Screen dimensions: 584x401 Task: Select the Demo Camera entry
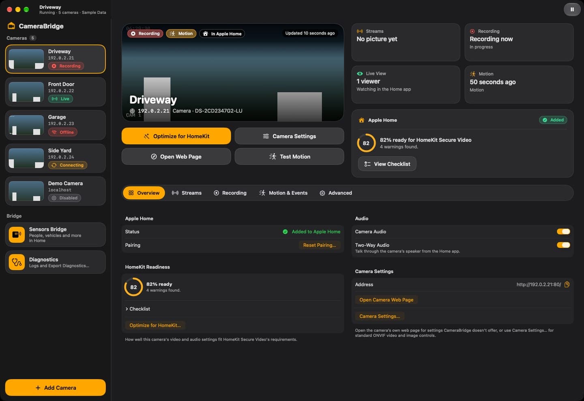(x=56, y=191)
